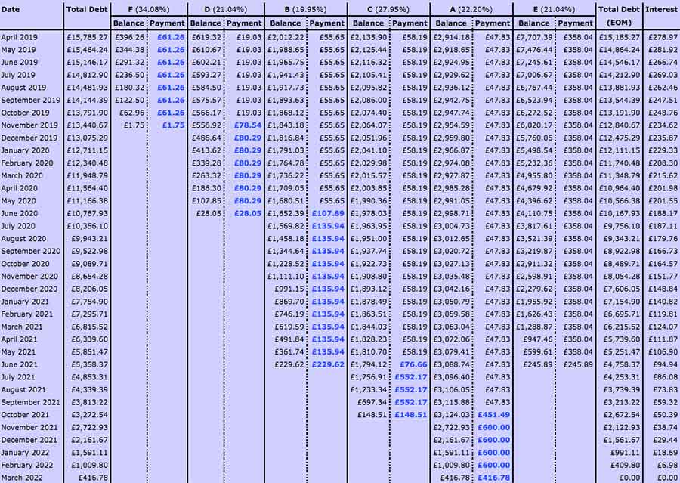680x483 pixels.
Task: Select Interest value £208.30
Action: tap(663, 163)
